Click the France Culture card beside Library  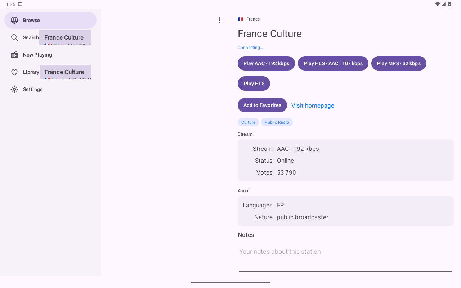pyautogui.click(x=65, y=72)
